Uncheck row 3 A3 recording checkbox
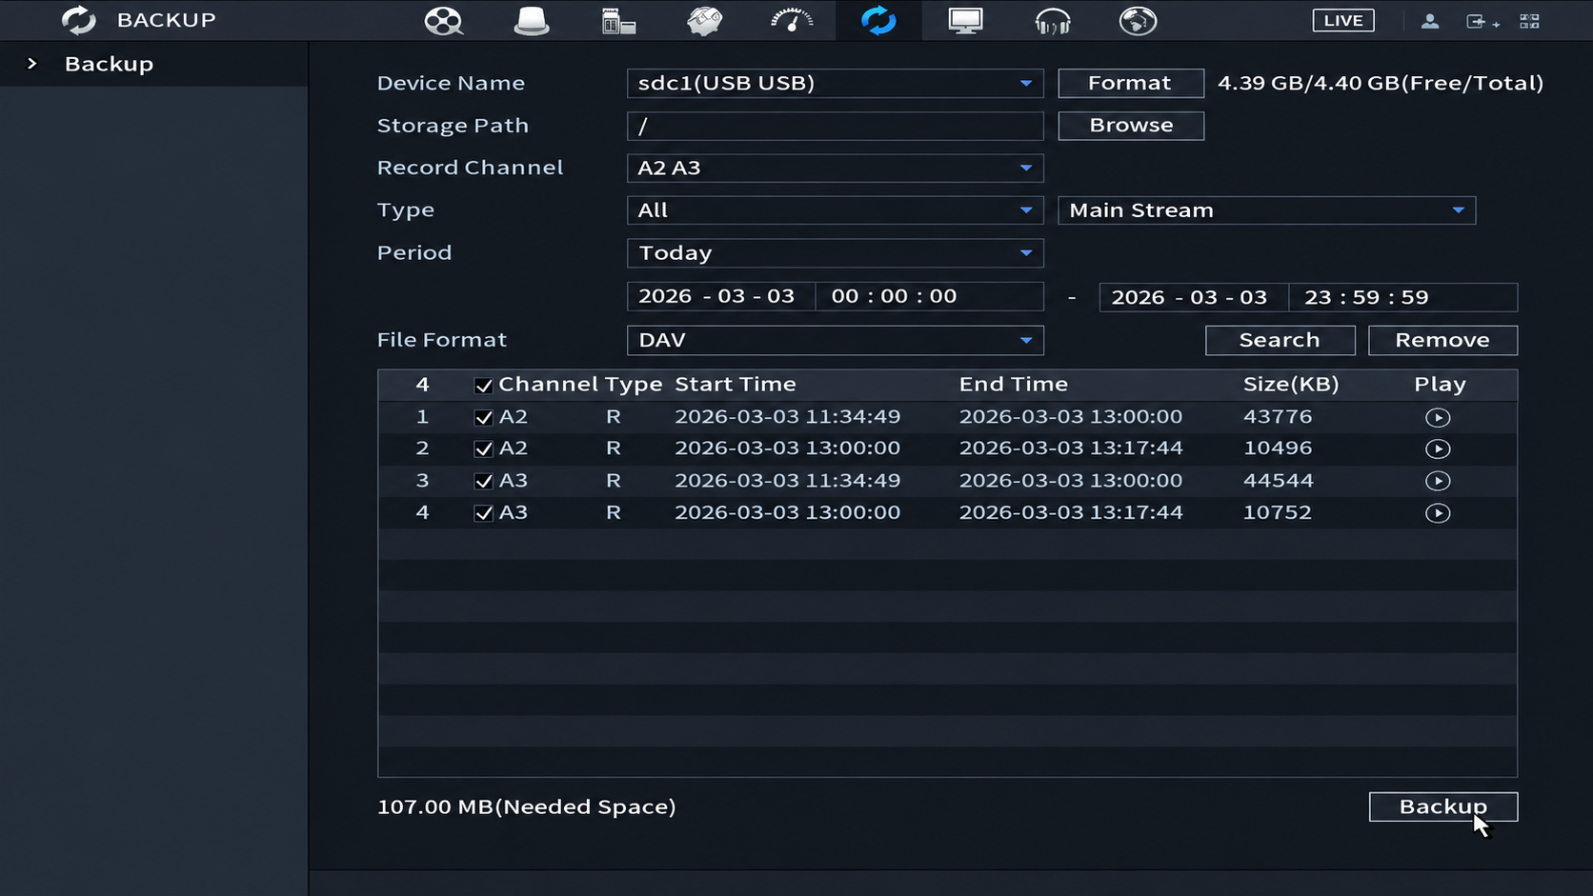This screenshot has height=896, width=1593. click(x=483, y=481)
